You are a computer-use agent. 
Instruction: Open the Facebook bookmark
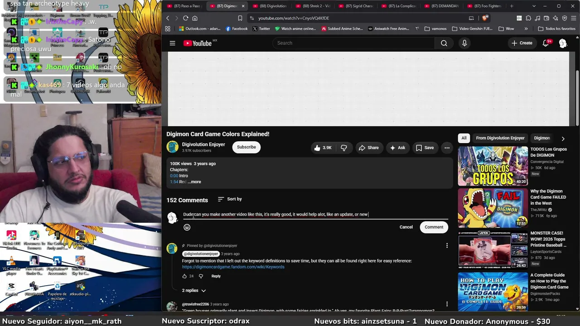tap(237, 29)
